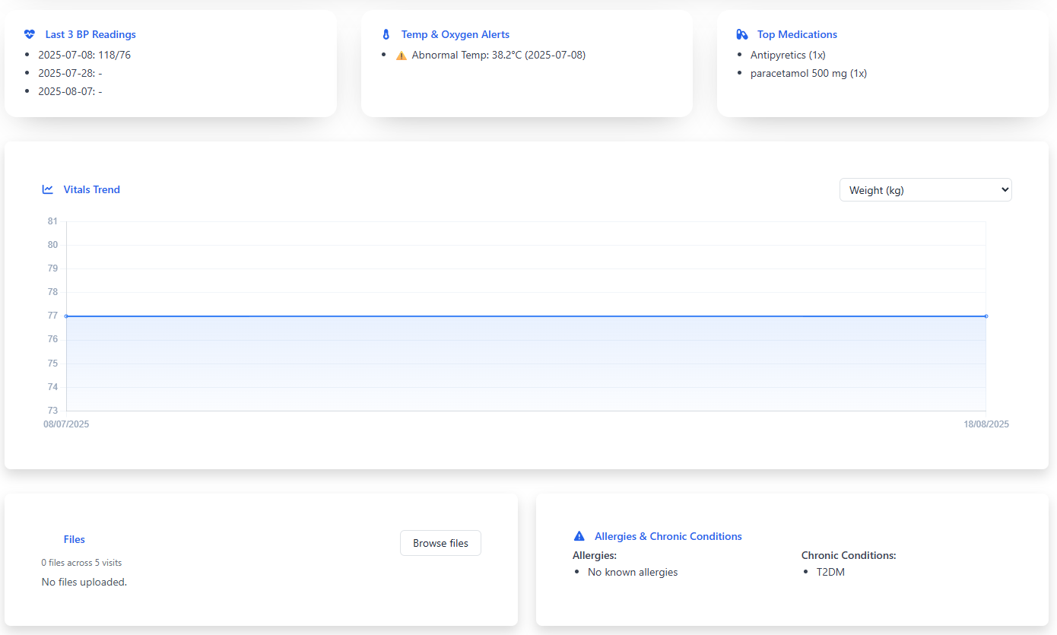Click the Allergies & Chronic Conditions heading
Screen dimensions: 1057x635
(668, 536)
